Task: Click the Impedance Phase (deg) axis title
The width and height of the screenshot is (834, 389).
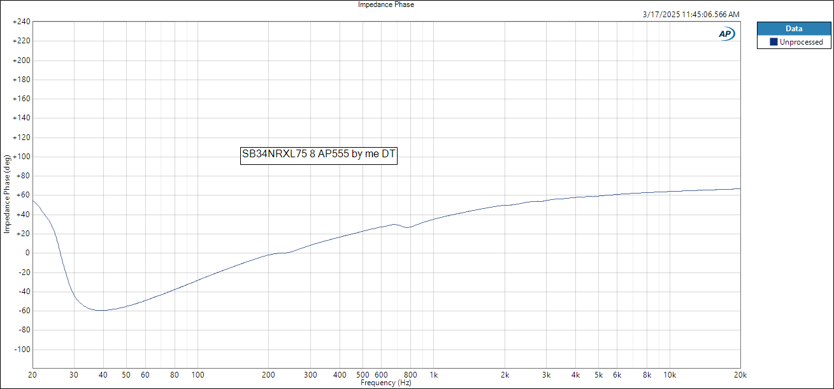Action: coord(7,194)
